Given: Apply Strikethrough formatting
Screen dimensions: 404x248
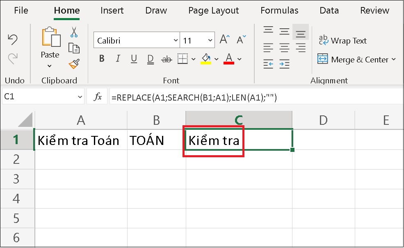Looking at the screenshot, I should click(167, 59).
